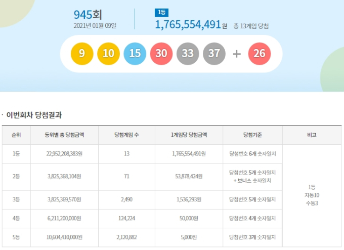Click the 당첨게임 수 column header
The width and height of the screenshot is (344, 250).
126,135
